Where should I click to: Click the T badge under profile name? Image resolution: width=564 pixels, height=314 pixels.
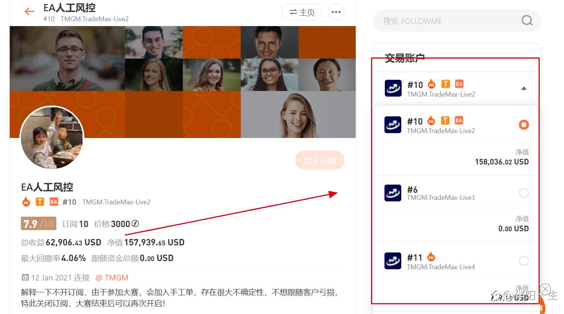click(x=40, y=202)
